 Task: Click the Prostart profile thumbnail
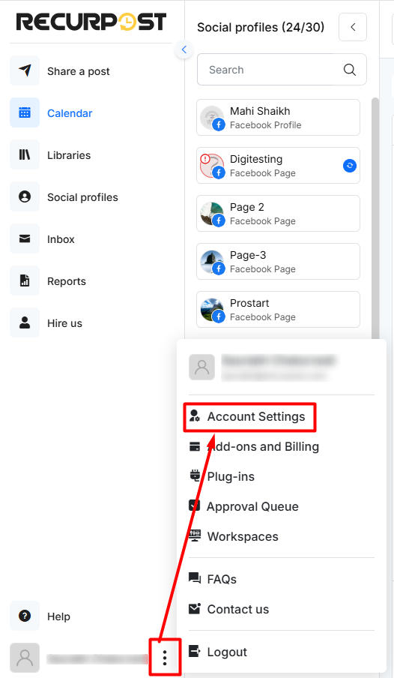pos(212,310)
